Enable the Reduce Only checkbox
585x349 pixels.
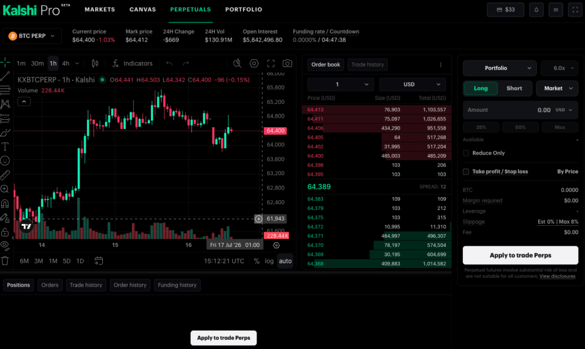coord(466,153)
